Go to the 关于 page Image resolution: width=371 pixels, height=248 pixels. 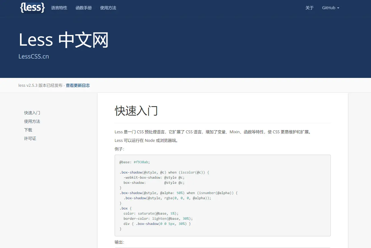pos(309,8)
